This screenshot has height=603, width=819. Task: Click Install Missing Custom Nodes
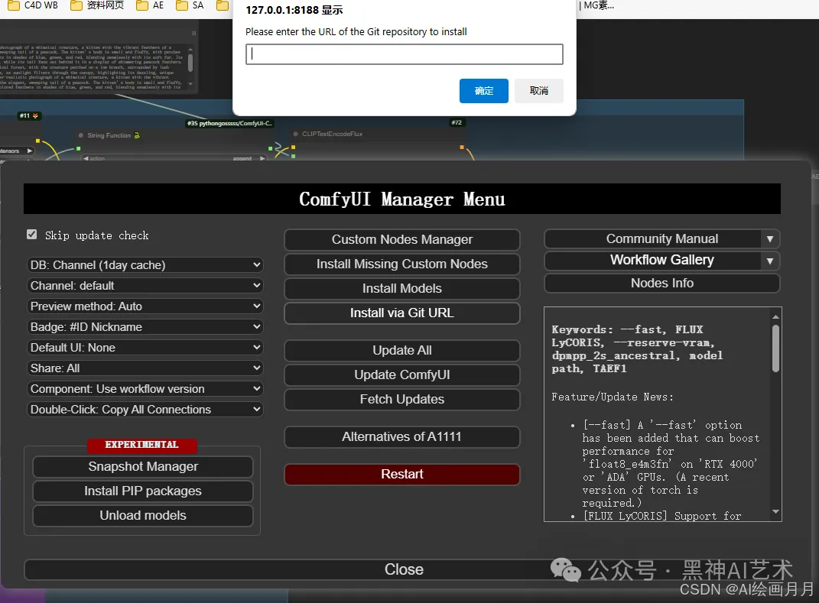tap(401, 264)
